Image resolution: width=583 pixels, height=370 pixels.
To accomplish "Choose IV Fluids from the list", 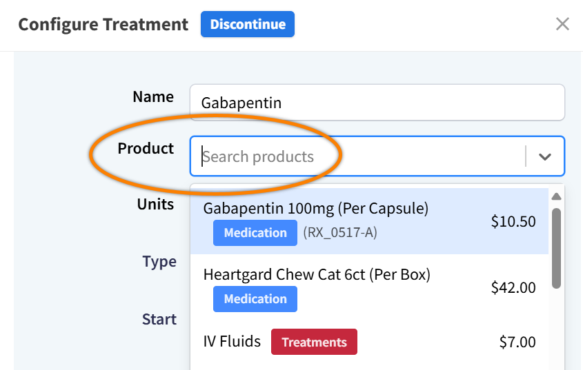I will tap(232, 342).
